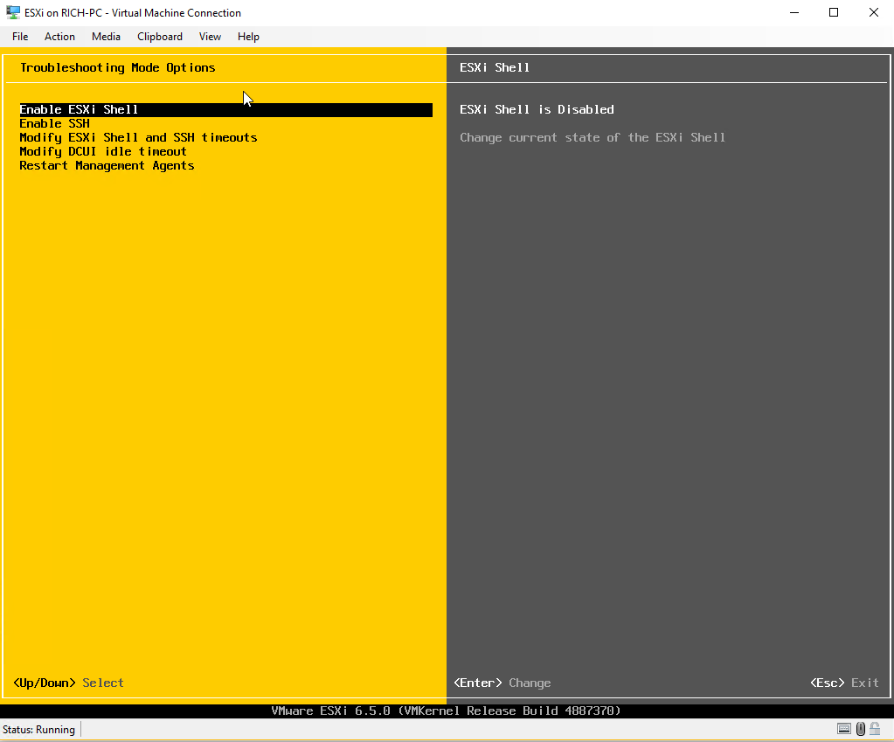Click the keyboard status icon

coord(844,729)
